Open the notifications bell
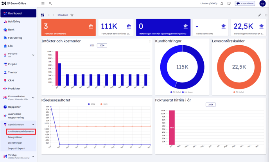The width and height of the screenshot is (269, 162). pyautogui.click(x=222, y=4)
